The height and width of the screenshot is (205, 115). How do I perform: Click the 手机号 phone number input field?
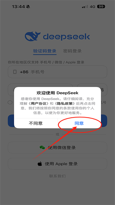57,72
